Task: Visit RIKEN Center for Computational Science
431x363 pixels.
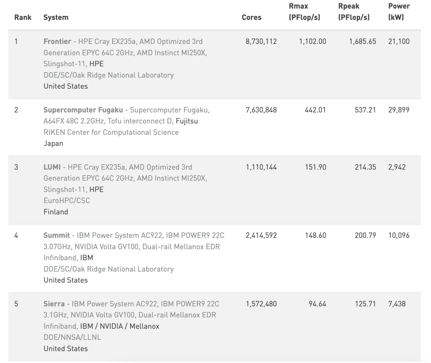Action: [111, 132]
